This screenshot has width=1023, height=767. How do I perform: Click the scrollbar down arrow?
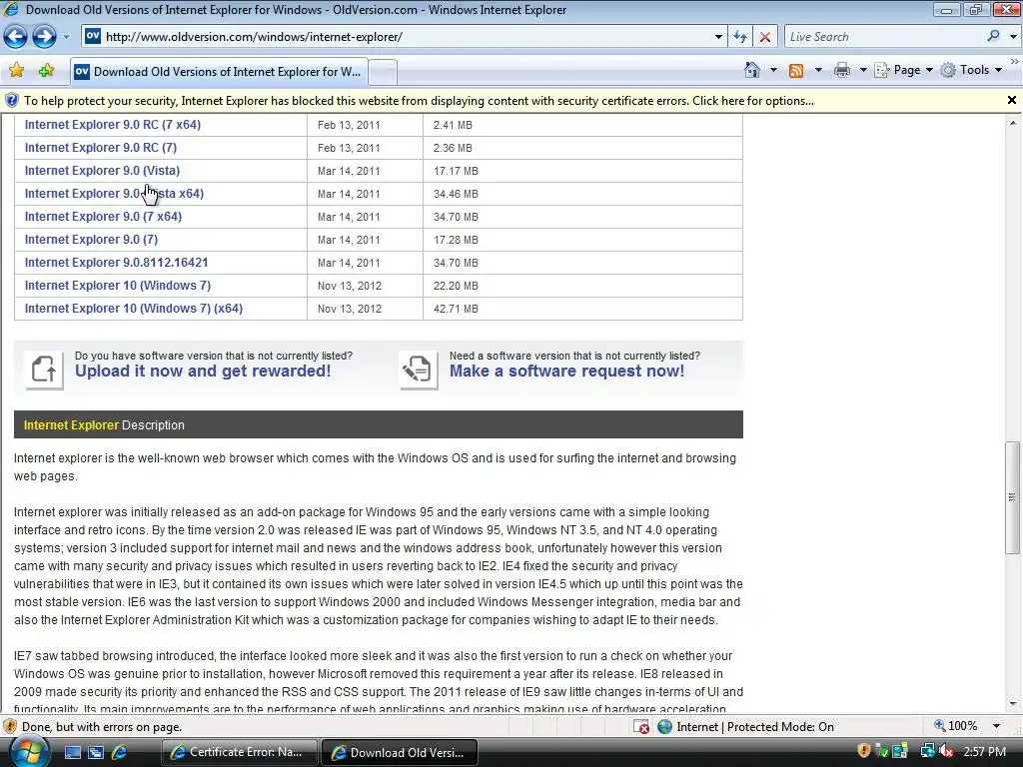pyautogui.click(x=1013, y=703)
